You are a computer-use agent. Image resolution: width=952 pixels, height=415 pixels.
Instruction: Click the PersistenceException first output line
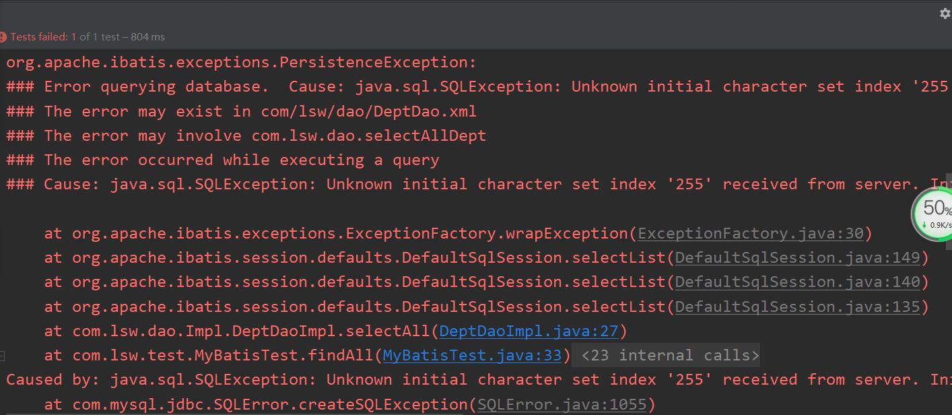tap(241, 63)
